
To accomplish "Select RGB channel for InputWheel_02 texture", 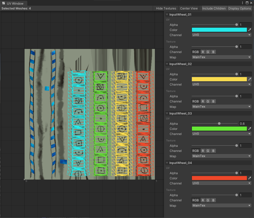I will pyautogui.click(x=195, y=101).
